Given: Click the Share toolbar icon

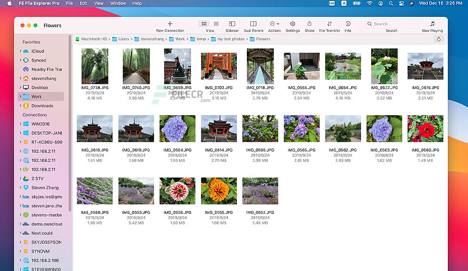Looking at the screenshot, I should pos(310,24).
